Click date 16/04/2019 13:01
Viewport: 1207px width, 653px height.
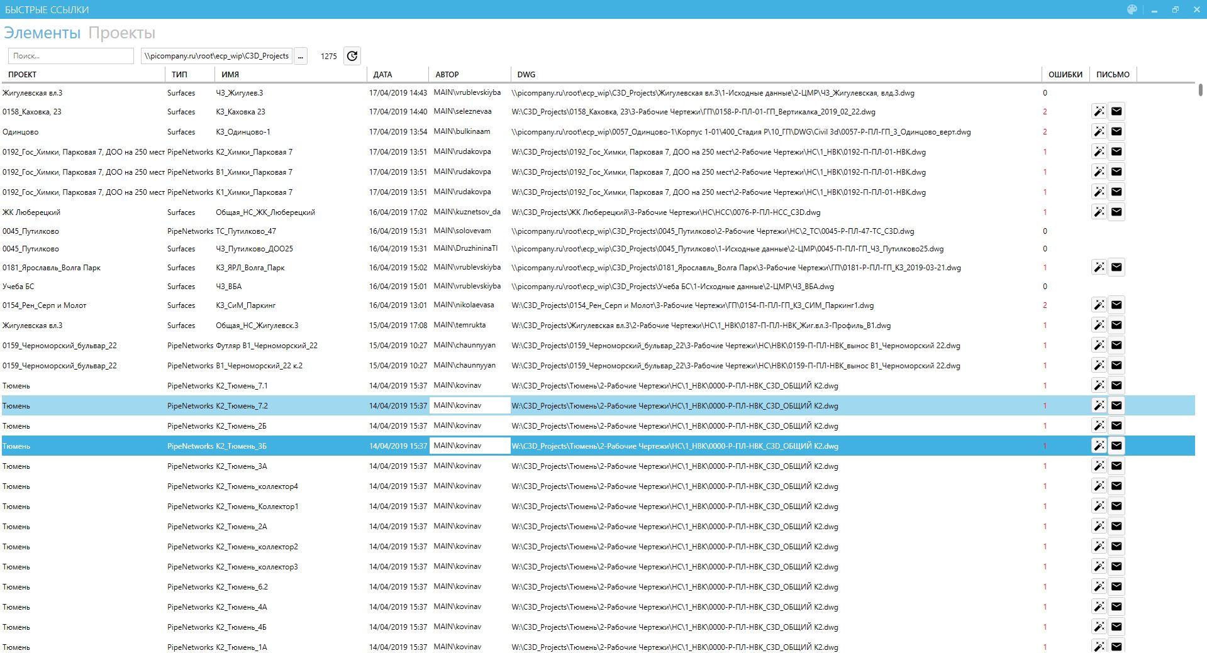coord(398,305)
